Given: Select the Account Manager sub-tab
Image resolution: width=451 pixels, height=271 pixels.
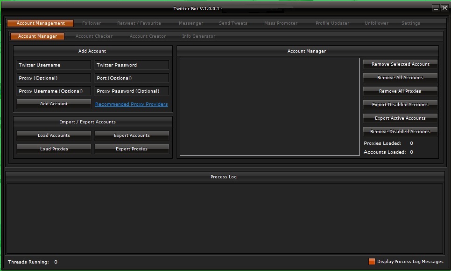Looking at the screenshot, I should [x=37, y=36].
